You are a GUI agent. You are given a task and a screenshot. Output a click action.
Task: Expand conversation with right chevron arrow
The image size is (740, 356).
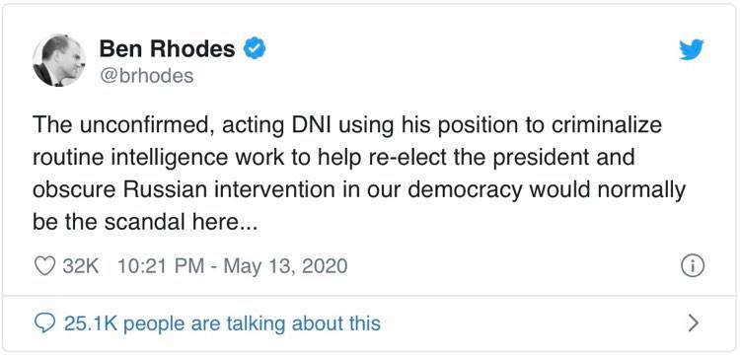(693, 323)
